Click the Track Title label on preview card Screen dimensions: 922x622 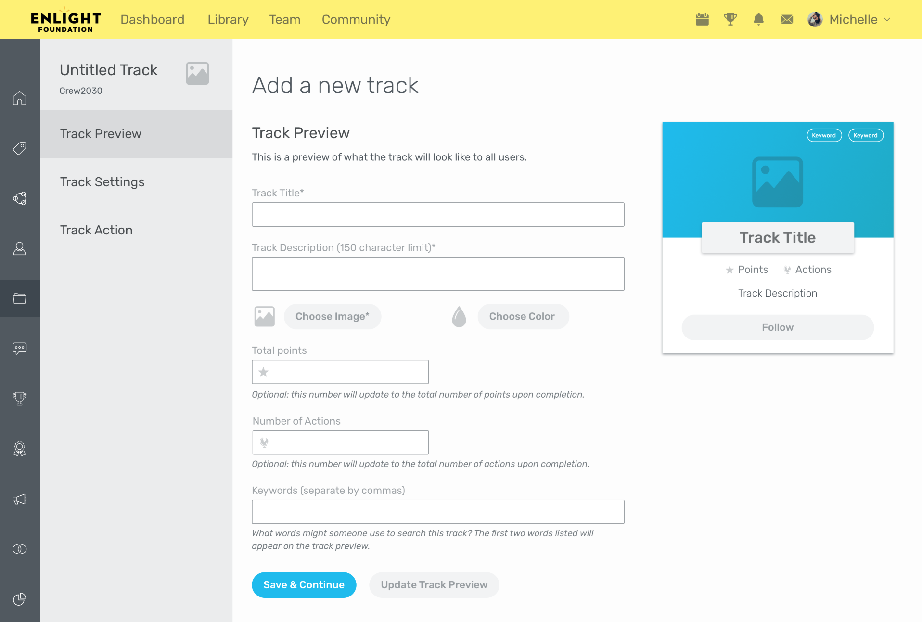[x=778, y=237]
